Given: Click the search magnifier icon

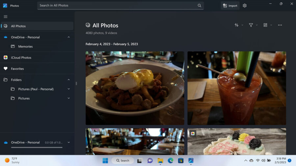Looking at the screenshot, I should [x=199, y=6].
